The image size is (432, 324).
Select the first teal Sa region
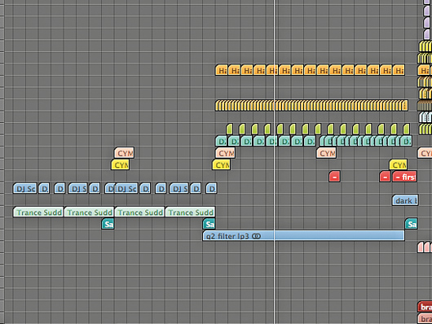tap(108, 224)
